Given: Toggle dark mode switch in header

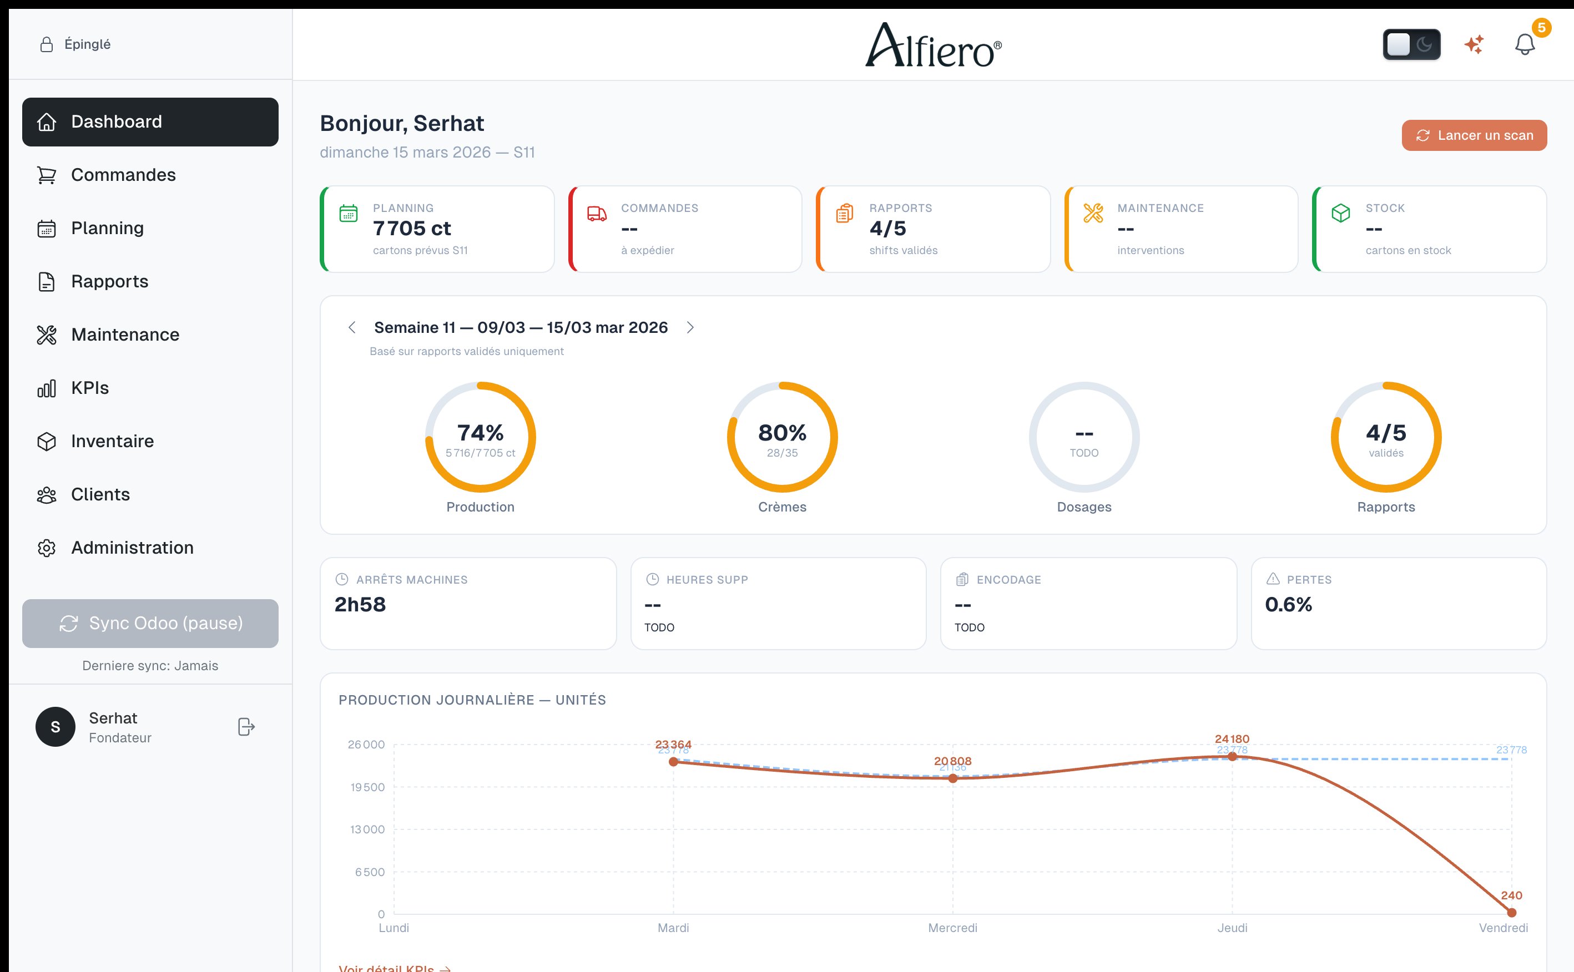Looking at the screenshot, I should (1411, 44).
